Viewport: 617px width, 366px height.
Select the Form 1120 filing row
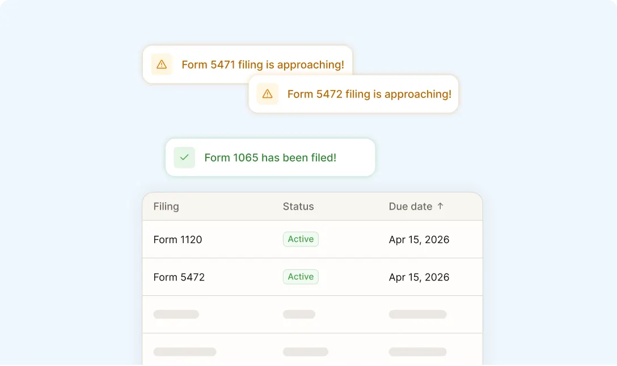(x=178, y=240)
